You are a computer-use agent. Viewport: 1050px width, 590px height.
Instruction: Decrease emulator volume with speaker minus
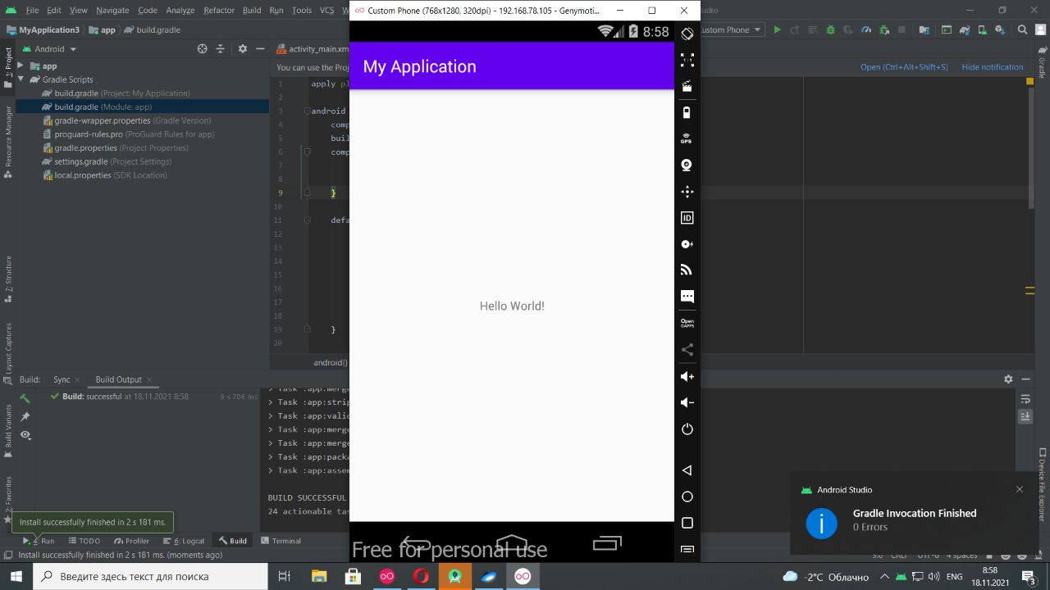(687, 402)
